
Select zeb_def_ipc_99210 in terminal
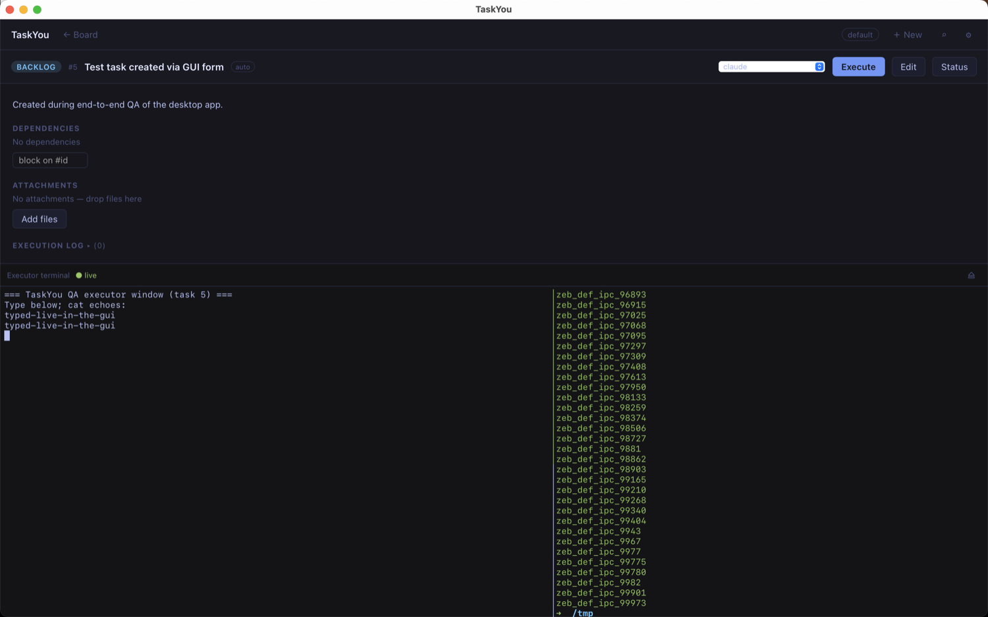coord(601,490)
